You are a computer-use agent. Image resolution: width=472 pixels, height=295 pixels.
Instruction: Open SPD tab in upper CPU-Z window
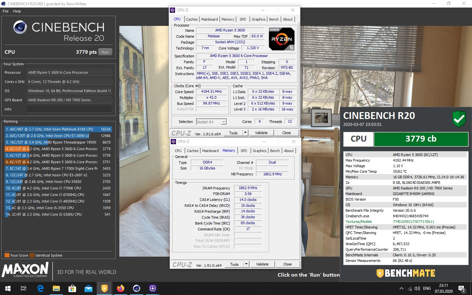(x=243, y=19)
